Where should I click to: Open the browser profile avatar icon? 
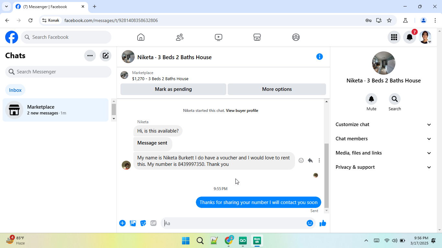pyautogui.click(x=423, y=20)
